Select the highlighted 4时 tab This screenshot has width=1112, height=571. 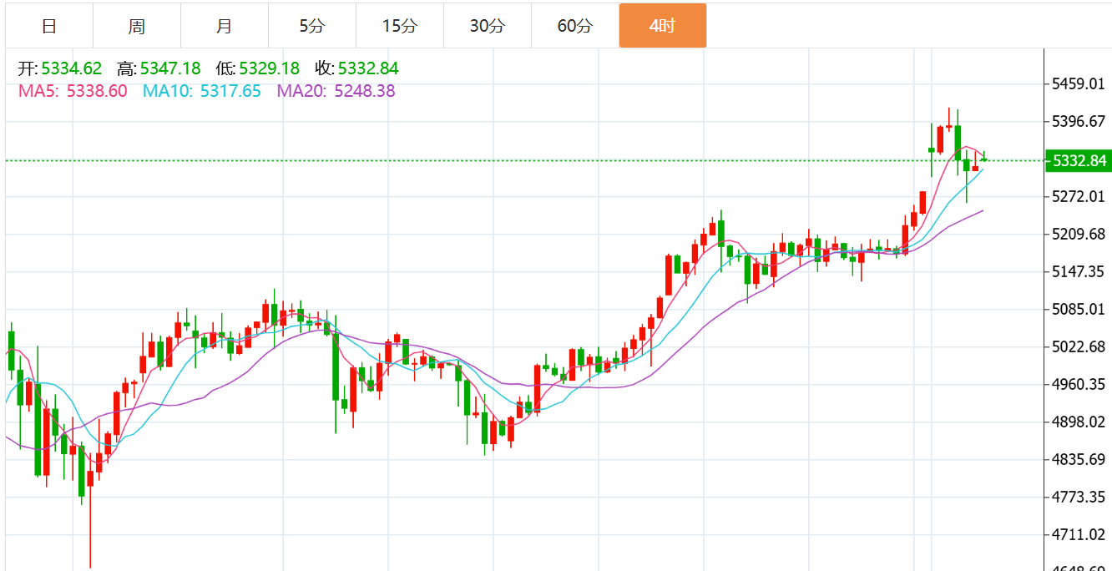(663, 26)
